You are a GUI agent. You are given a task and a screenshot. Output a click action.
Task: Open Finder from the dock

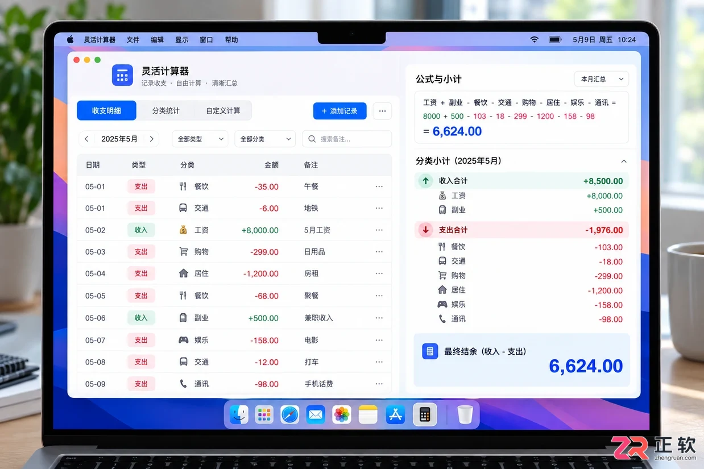[239, 414]
